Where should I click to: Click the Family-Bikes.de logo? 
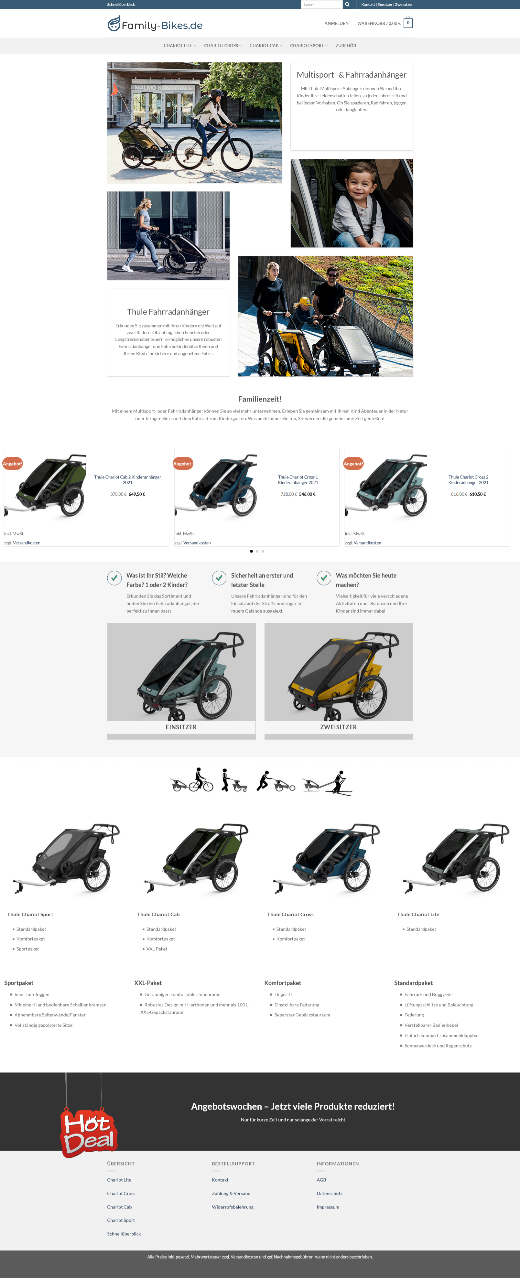coord(155,24)
